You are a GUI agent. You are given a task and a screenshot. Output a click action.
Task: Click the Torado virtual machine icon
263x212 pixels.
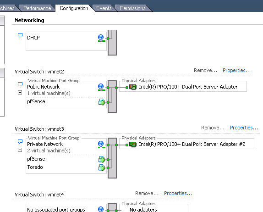[x=102, y=167]
